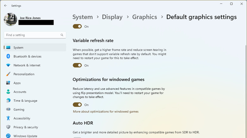This screenshot has height=138, width=247.
Task: Click the Accessibility figure icon
Action: [8, 118]
